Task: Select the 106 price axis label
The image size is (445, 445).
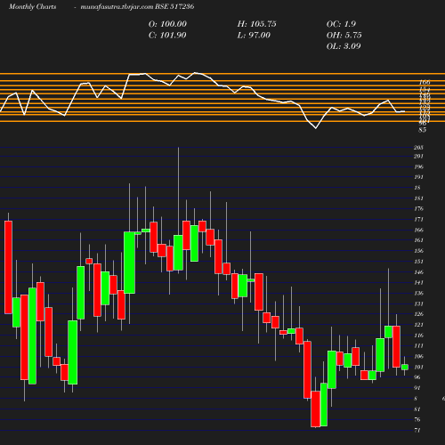Action: tap(418, 357)
